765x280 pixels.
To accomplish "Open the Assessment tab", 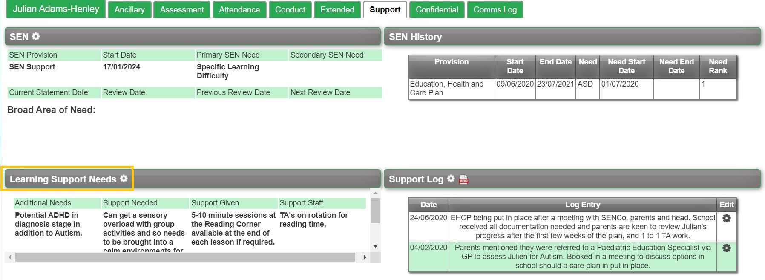I will pos(182,10).
